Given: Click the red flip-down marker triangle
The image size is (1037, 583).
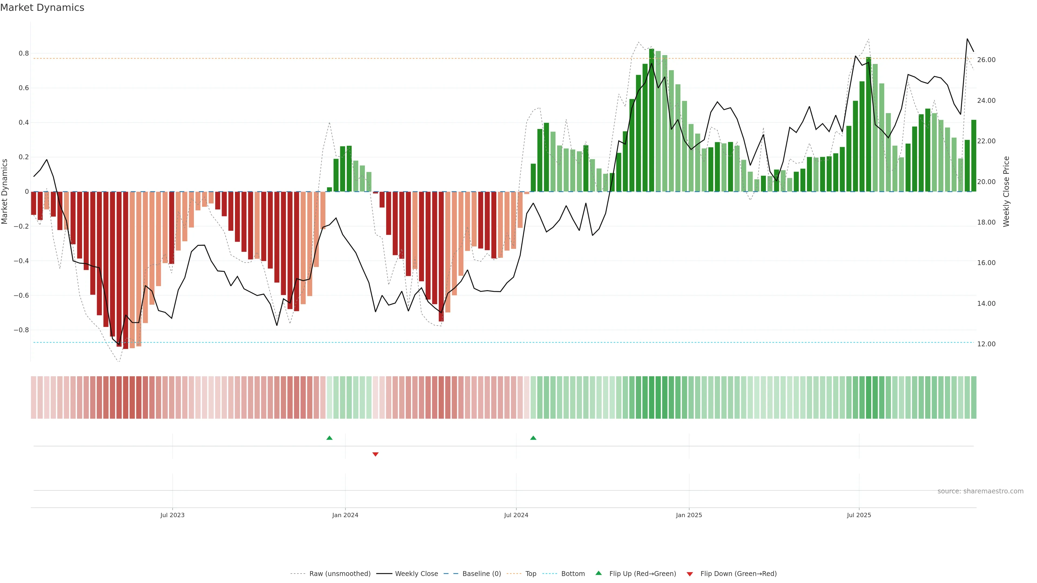Looking at the screenshot, I should [375, 454].
